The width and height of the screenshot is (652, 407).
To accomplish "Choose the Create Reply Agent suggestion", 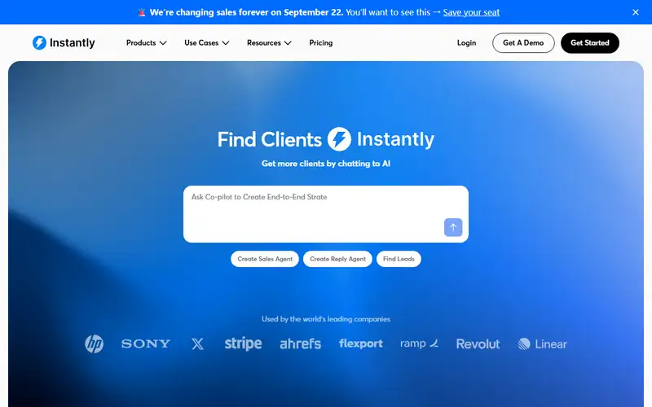I will click(337, 259).
